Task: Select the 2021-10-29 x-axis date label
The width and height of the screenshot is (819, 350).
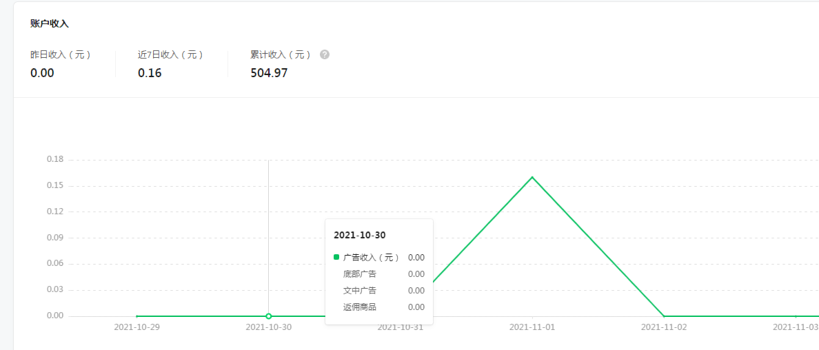Action: point(136,327)
